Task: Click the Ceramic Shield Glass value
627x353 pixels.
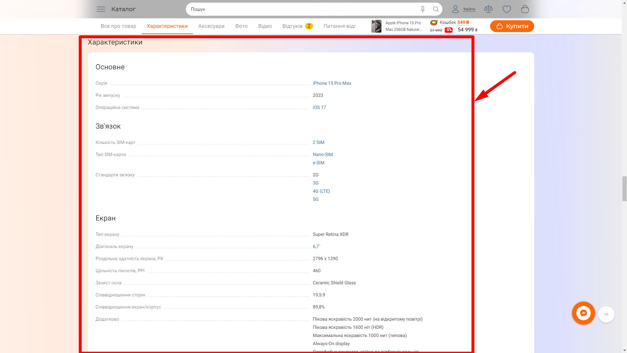Action: tap(334, 283)
